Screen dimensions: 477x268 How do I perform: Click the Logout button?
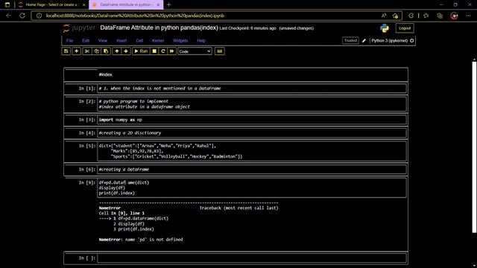tap(405, 28)
